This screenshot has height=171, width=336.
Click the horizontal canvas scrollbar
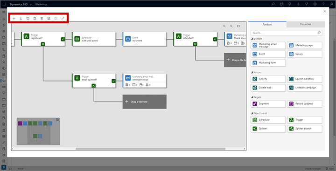(150, 149)
